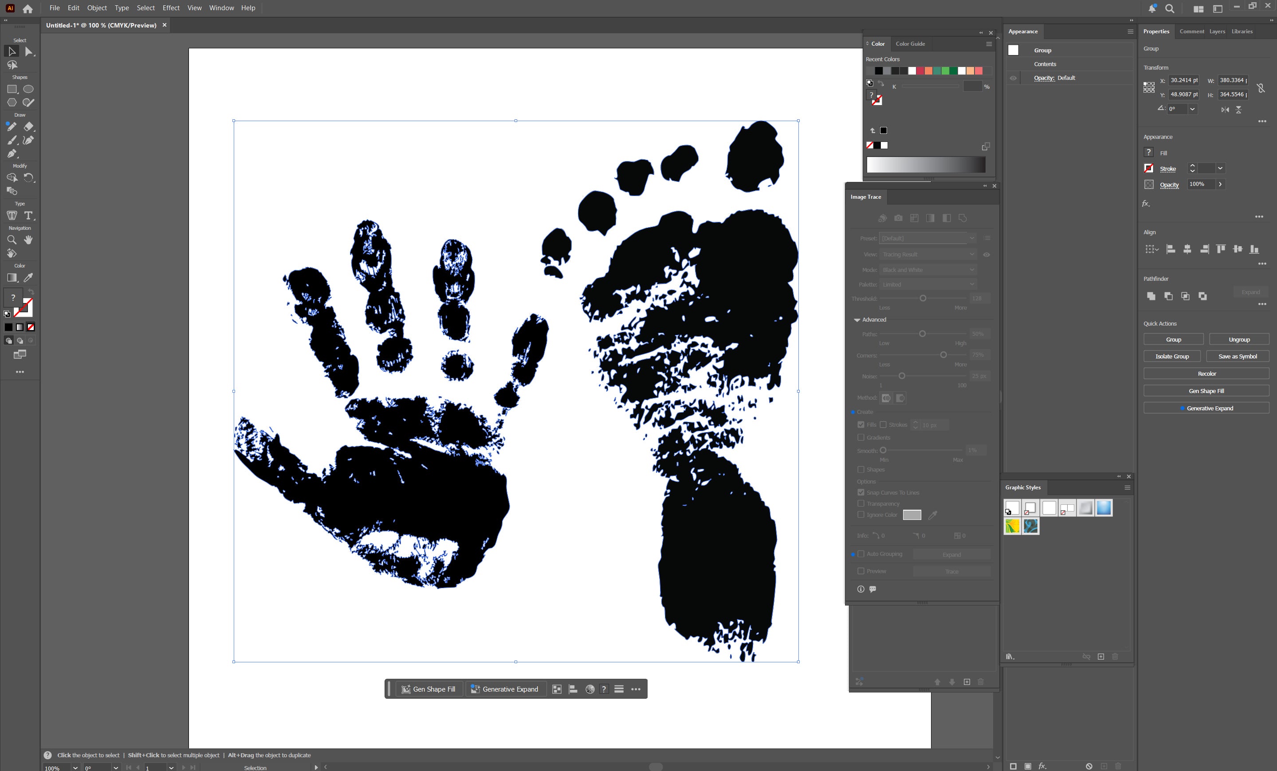Image resolution: width=1277 pixels, height=771 pixels.
Task: Toggle Opacity visibility eye in Appearance panel
Action: (1013, 78)
